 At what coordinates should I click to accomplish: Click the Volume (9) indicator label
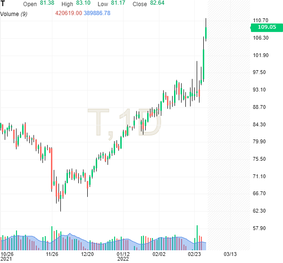click(x=14, y=14)
